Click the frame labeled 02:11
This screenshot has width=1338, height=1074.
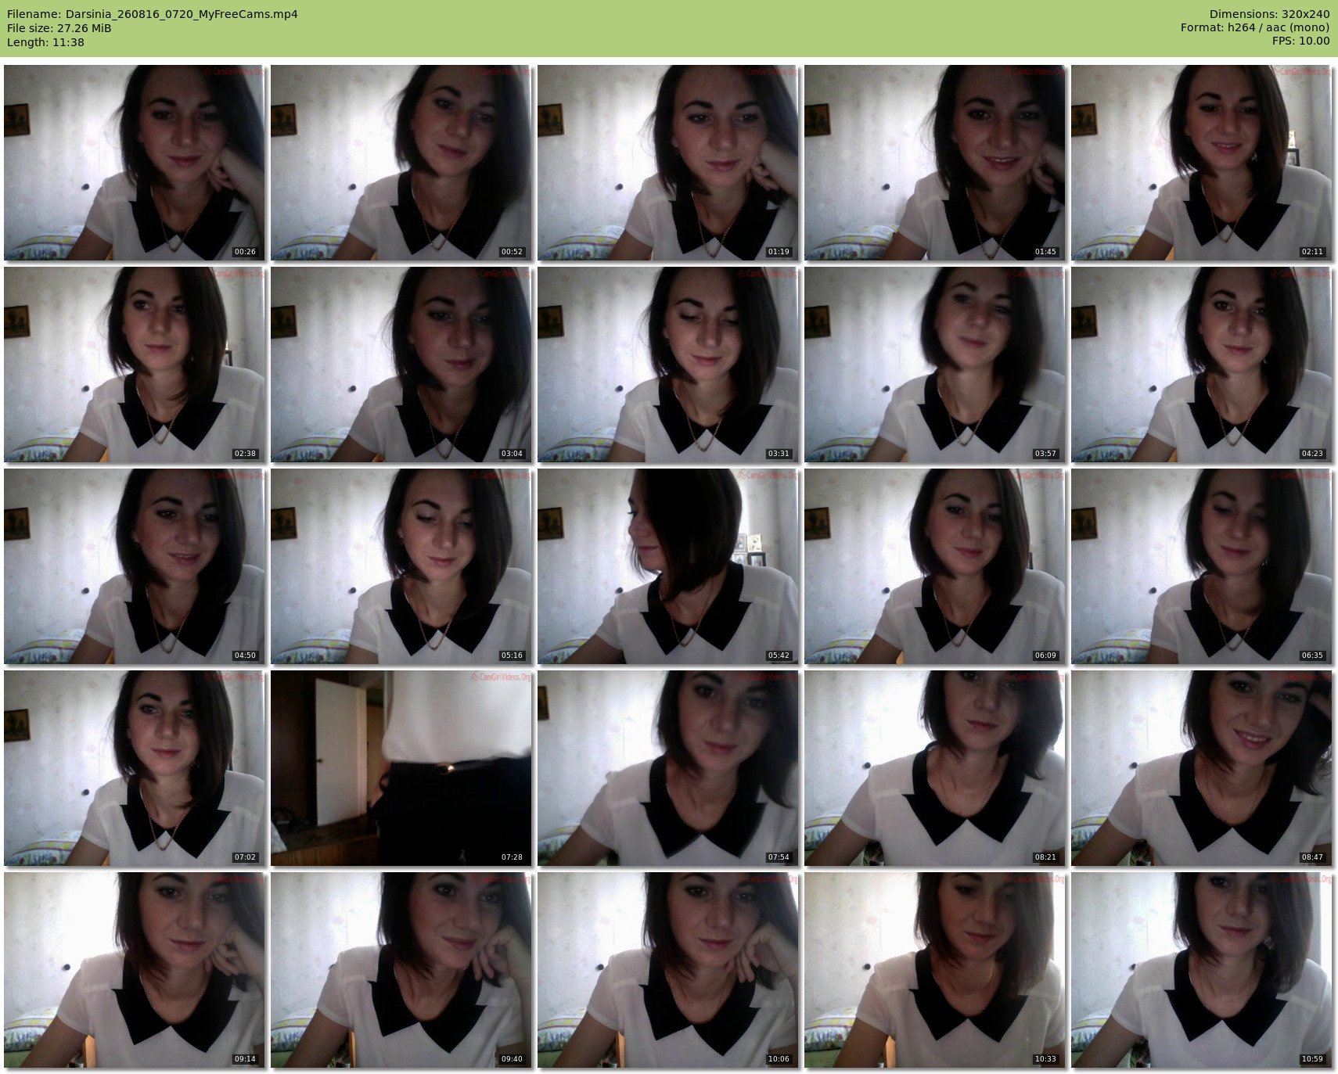click(1201, 163)
